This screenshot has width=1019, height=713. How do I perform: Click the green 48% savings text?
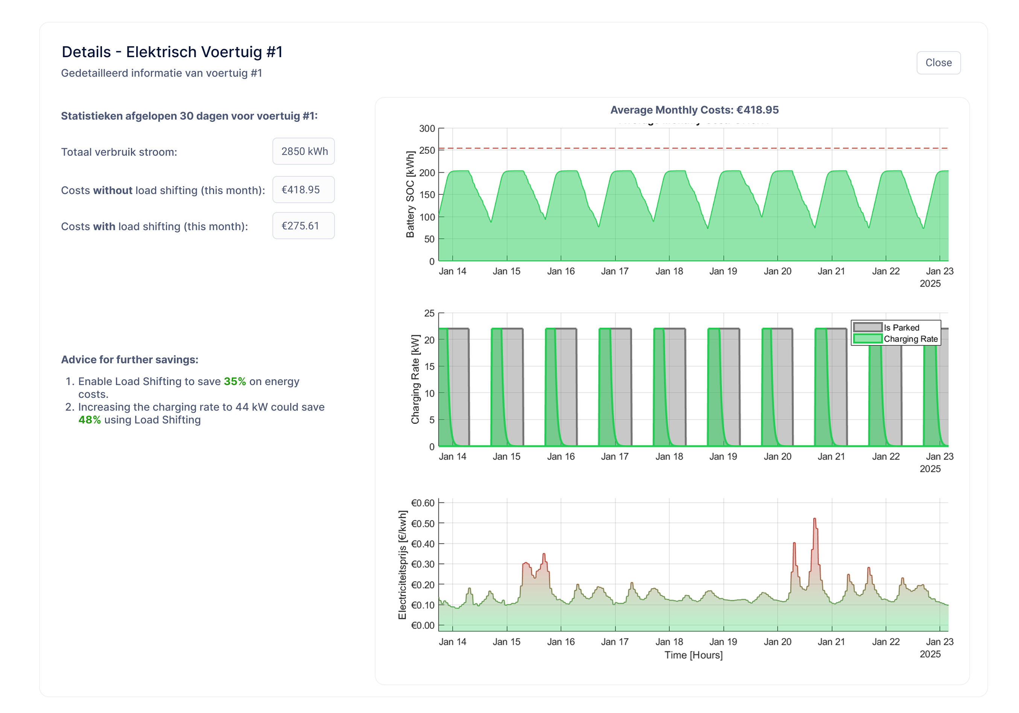pos(90,420)
